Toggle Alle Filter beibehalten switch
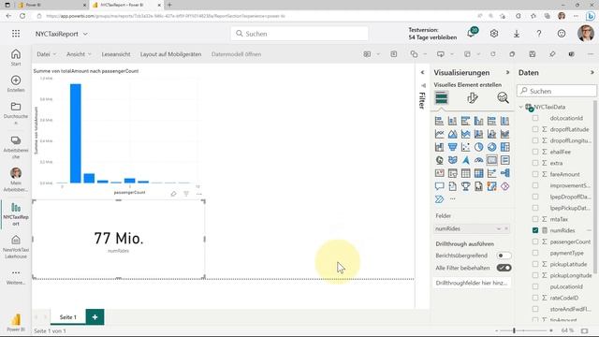The image size is (599, 337). 504,268
